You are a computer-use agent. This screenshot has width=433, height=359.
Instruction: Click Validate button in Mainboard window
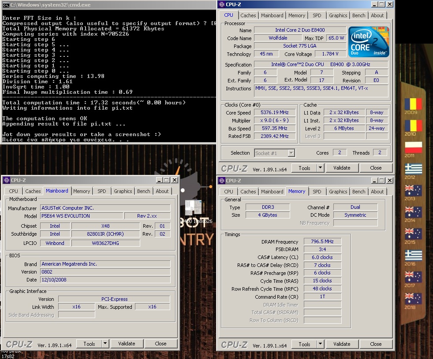coord(127,344)
